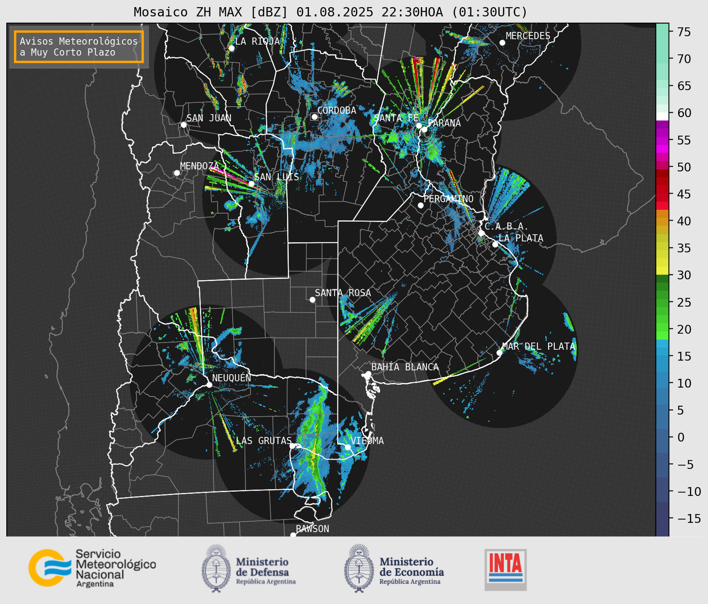Screen dimensions: 708x604
Task: Click the PARANÁ city marker dot
Action: pyautogui.click(x=424, y=129)
